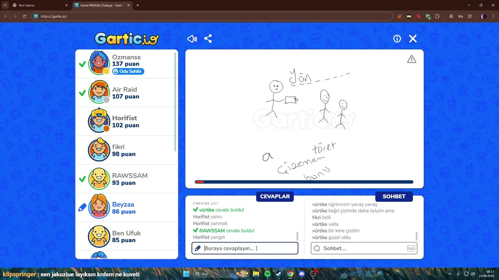This screenshot has width=499, height=280.
Task: Click the pencil icon next to Beyzaa
Action: pyautogui.click(x=82, y=208)
